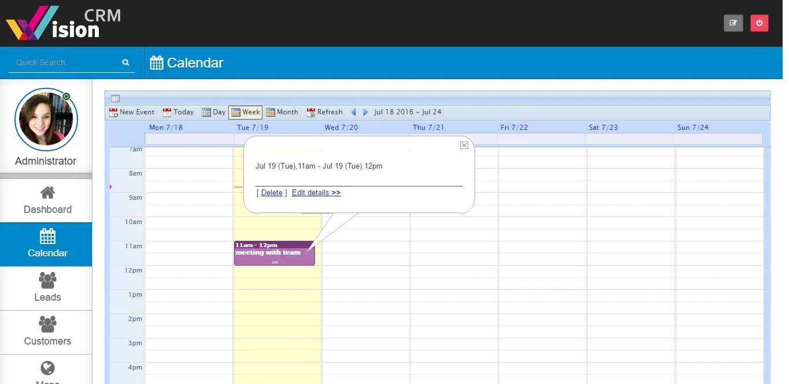
Task: Click the Wed 7/20 column header
Action: (x=341, y=128)
